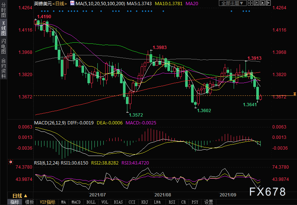Choose the MA indicator button
The image size is (297, 205).
pos(63,202)
